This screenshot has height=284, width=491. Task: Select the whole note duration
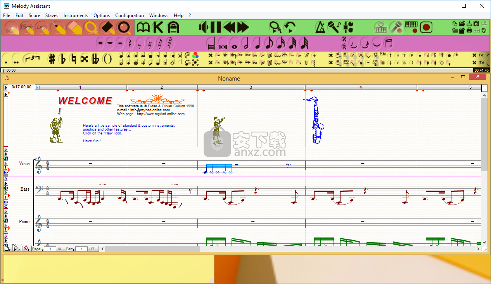(234, 44)
